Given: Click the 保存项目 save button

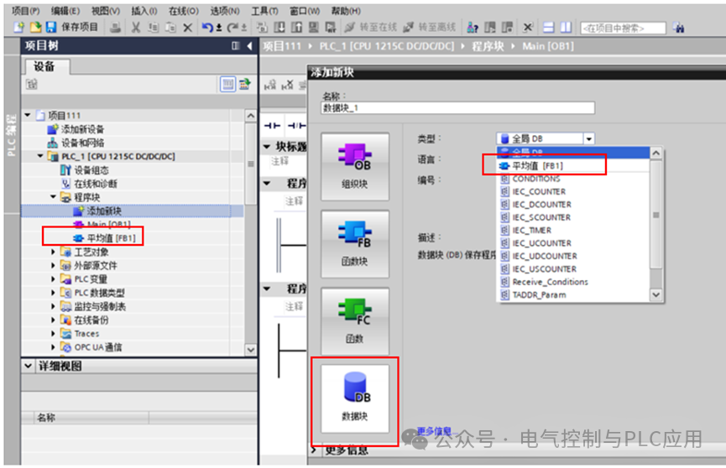Looking at the screenshot, I should pyautogui.click(x=72, y=28).
